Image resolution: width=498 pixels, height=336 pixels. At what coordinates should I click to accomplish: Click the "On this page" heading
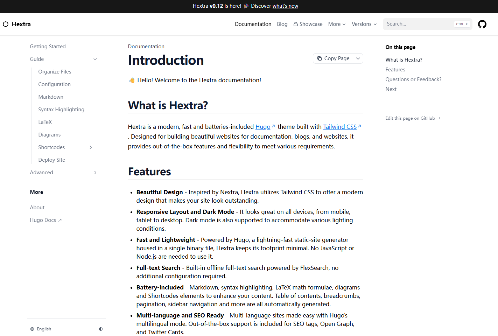(400, 47)
